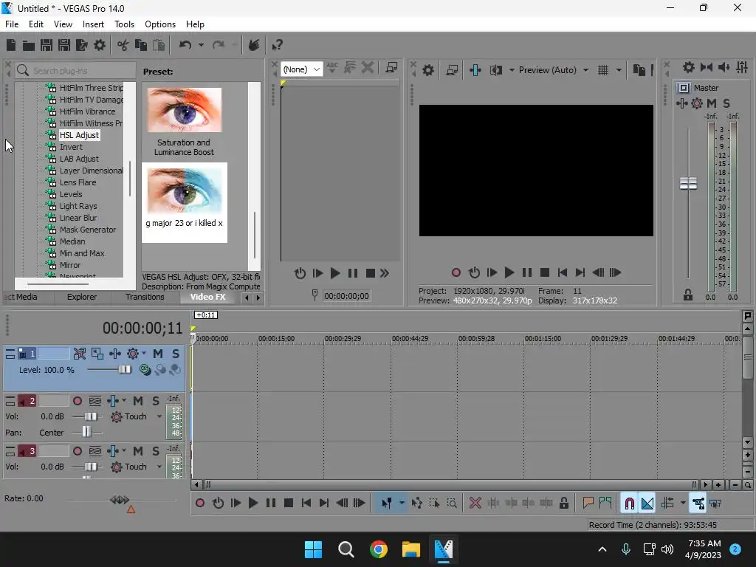Viewport: 756px width, 567px height.
Task: Click the New project icon in toolbar
Action: click(11, 45)
